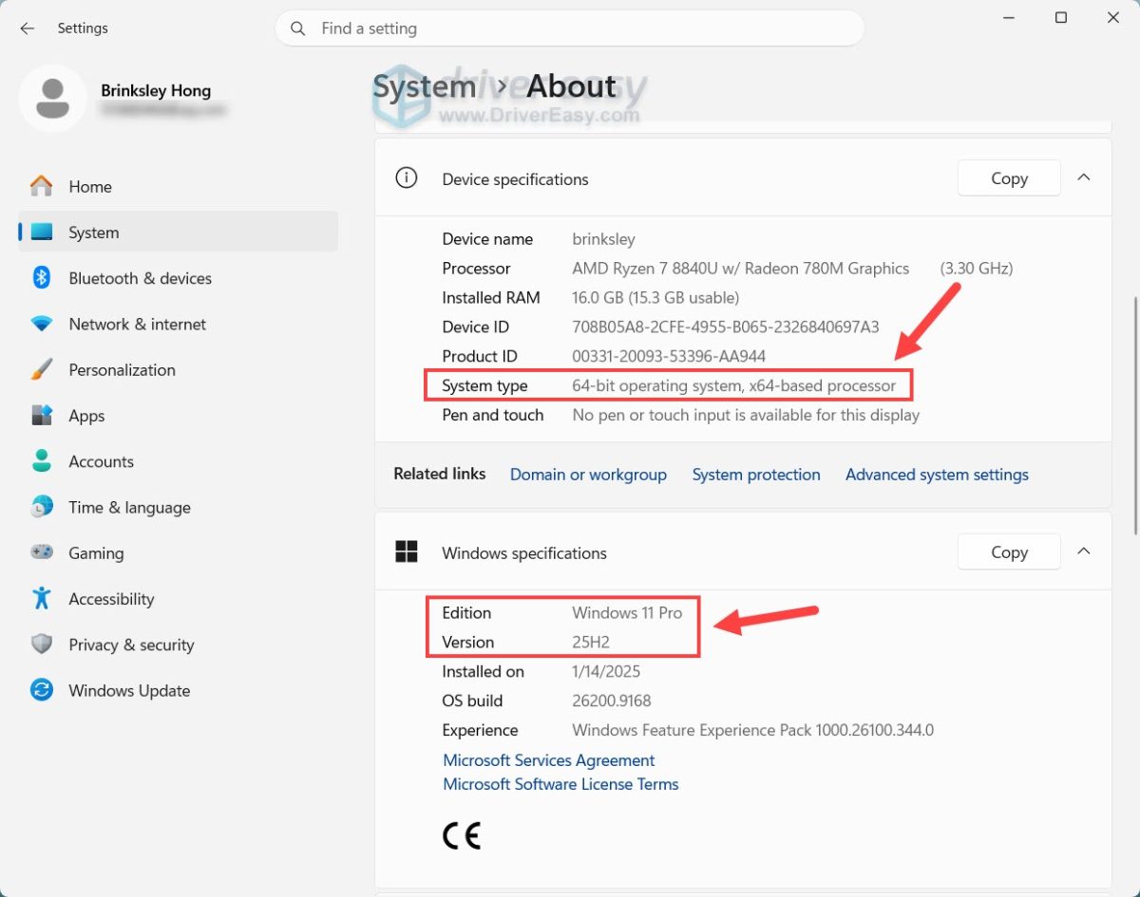
Task: Open Microsoft Services Agreement link
Action: (x=549, y=760)
